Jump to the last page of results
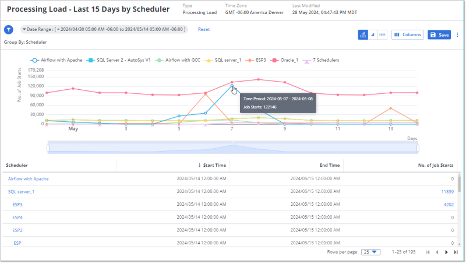Image resolution: width=466 pixels, height=263 pixels. point(456,252)
